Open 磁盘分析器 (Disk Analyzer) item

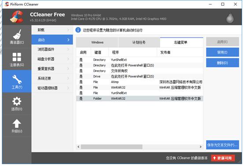point(52,59)
